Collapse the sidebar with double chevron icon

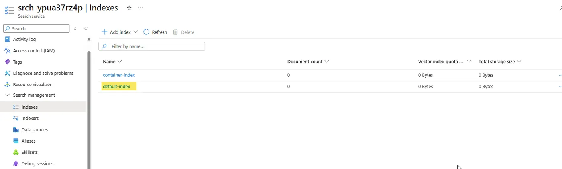click(86, 29)
